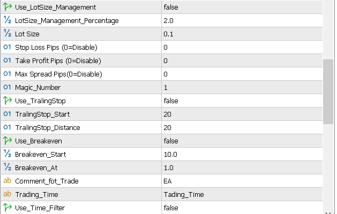The width and height of the screenshot is (337, 214).
Task: Click the integer icon beside Stop Loss Pips
Action: tap(8, 47)
